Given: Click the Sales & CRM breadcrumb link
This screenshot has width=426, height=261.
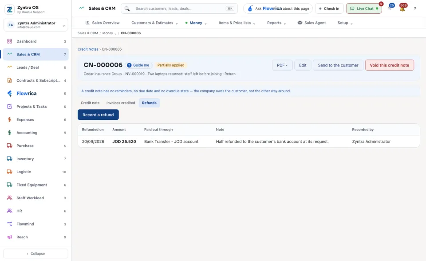Looking at the screenshot, I should (88, 33).
